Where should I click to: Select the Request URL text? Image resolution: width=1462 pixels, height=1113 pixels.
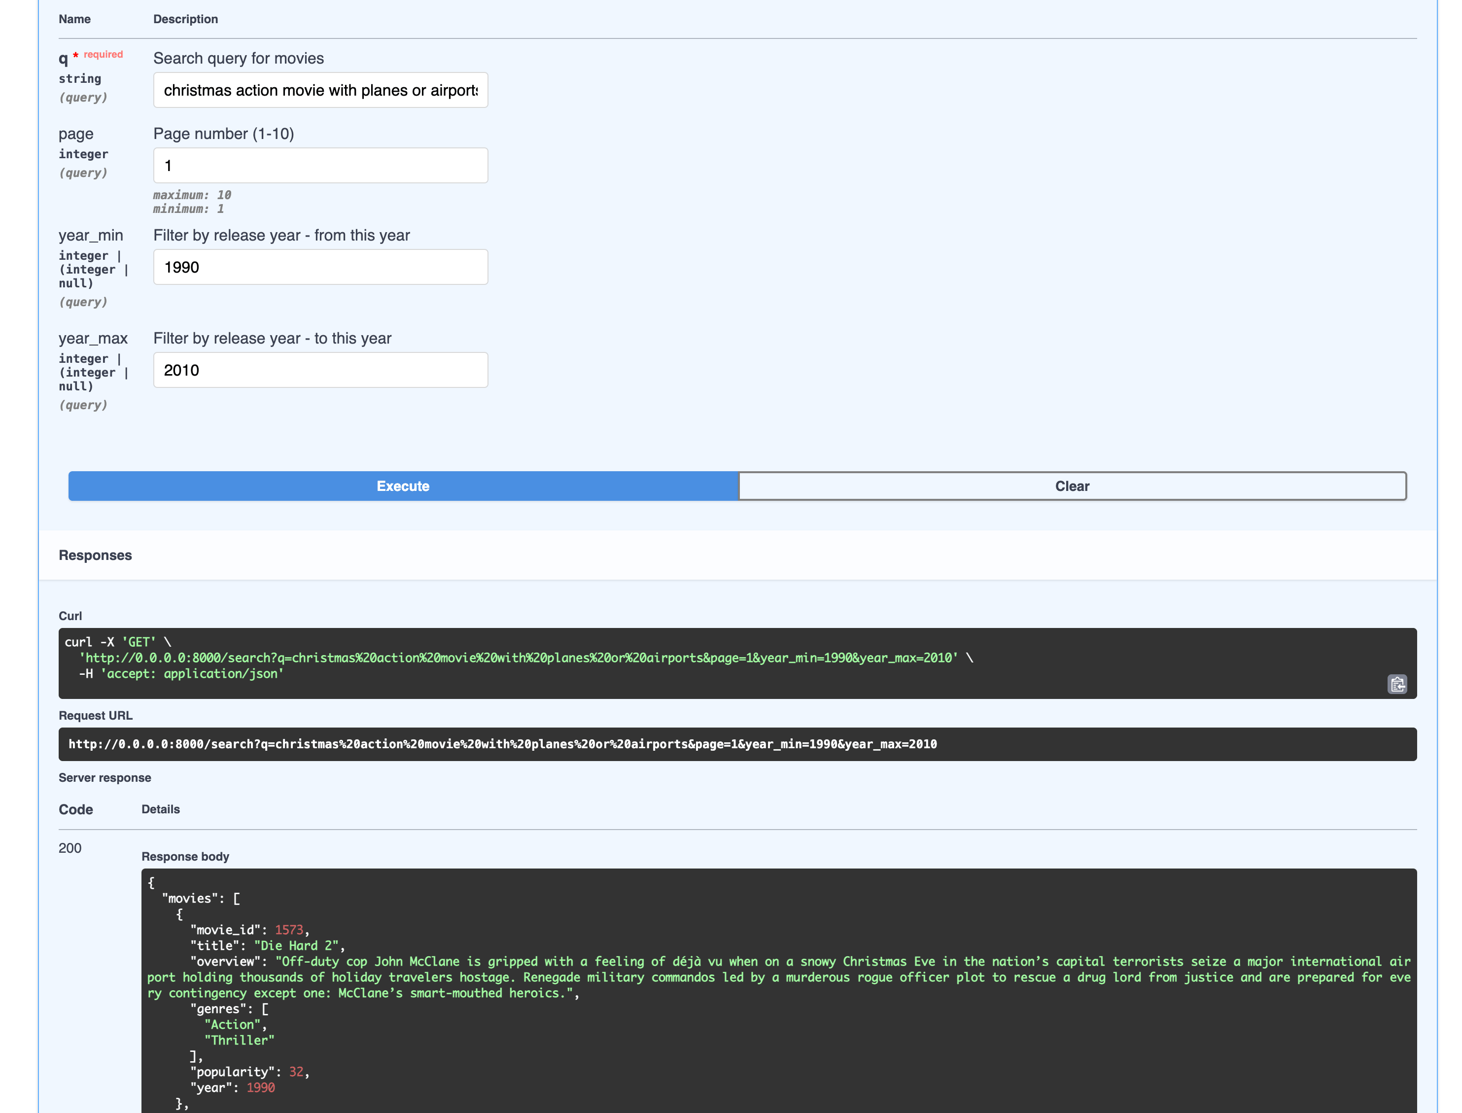502,744
